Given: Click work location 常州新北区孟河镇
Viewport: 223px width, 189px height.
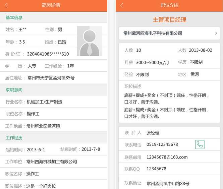Looking at the screenshot, I should tap(43, 126).
